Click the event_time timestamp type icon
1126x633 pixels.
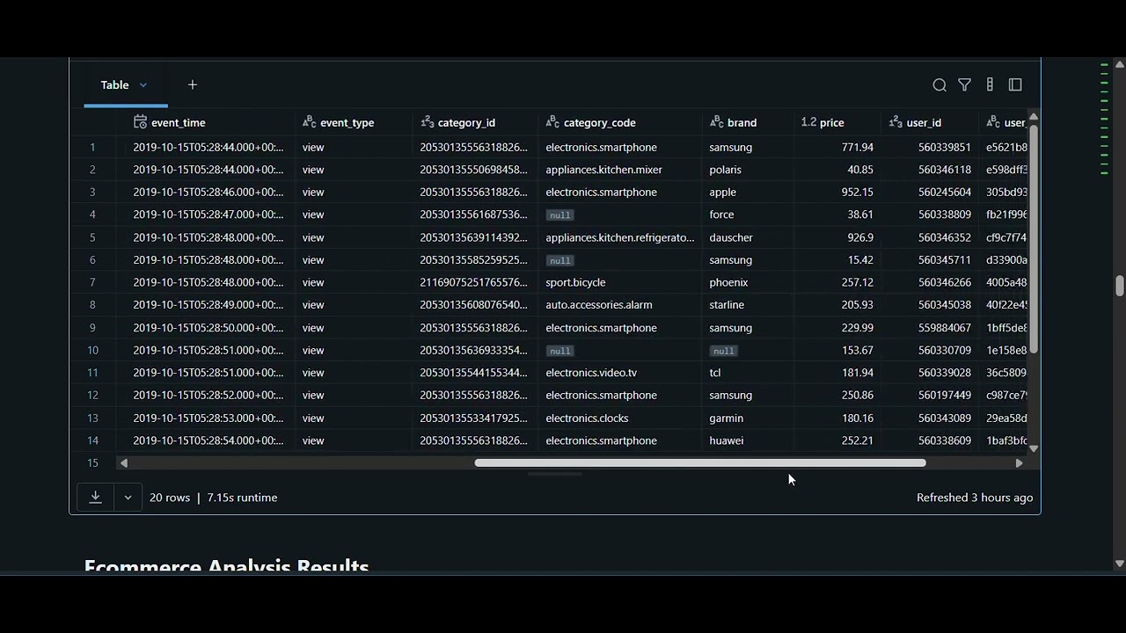[140, 122]
